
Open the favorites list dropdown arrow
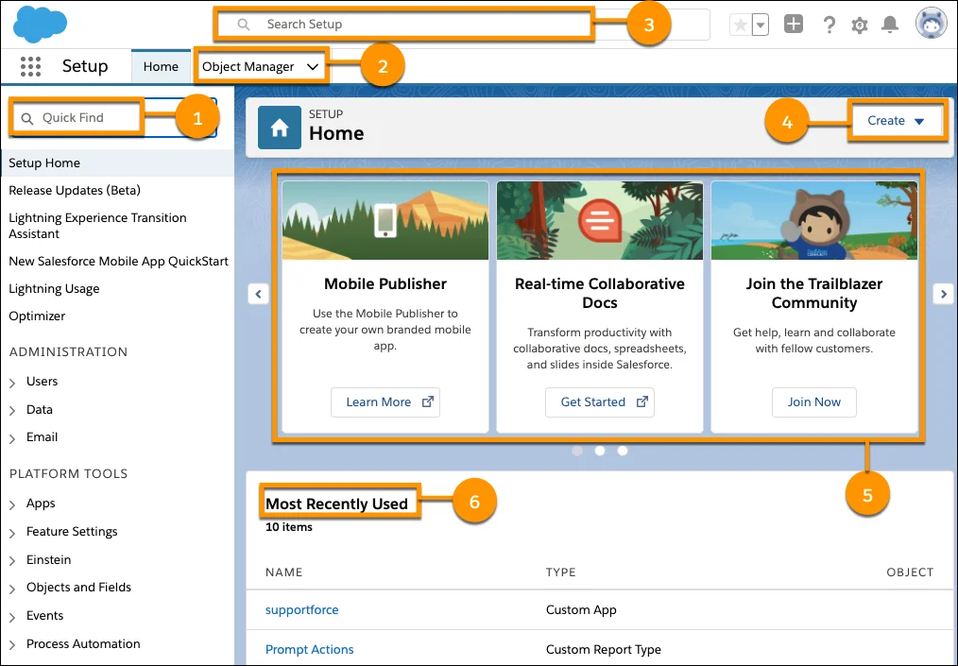pos(761,26)
